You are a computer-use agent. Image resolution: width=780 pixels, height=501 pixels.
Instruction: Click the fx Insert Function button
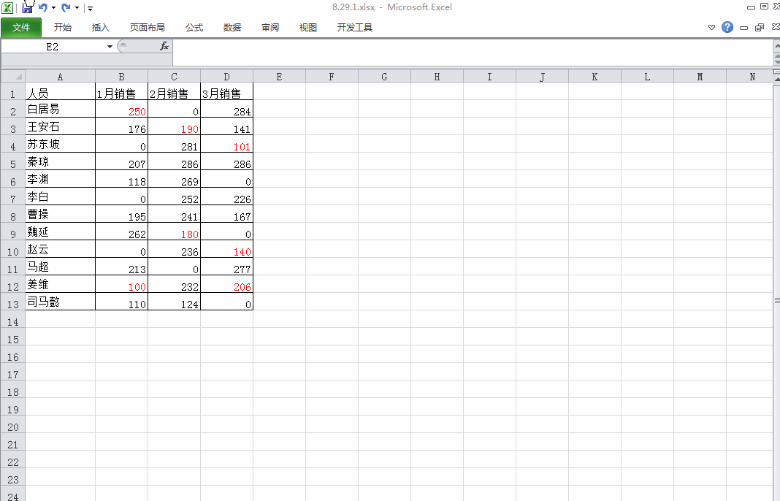pyautogui.click(x=164, y=46)
